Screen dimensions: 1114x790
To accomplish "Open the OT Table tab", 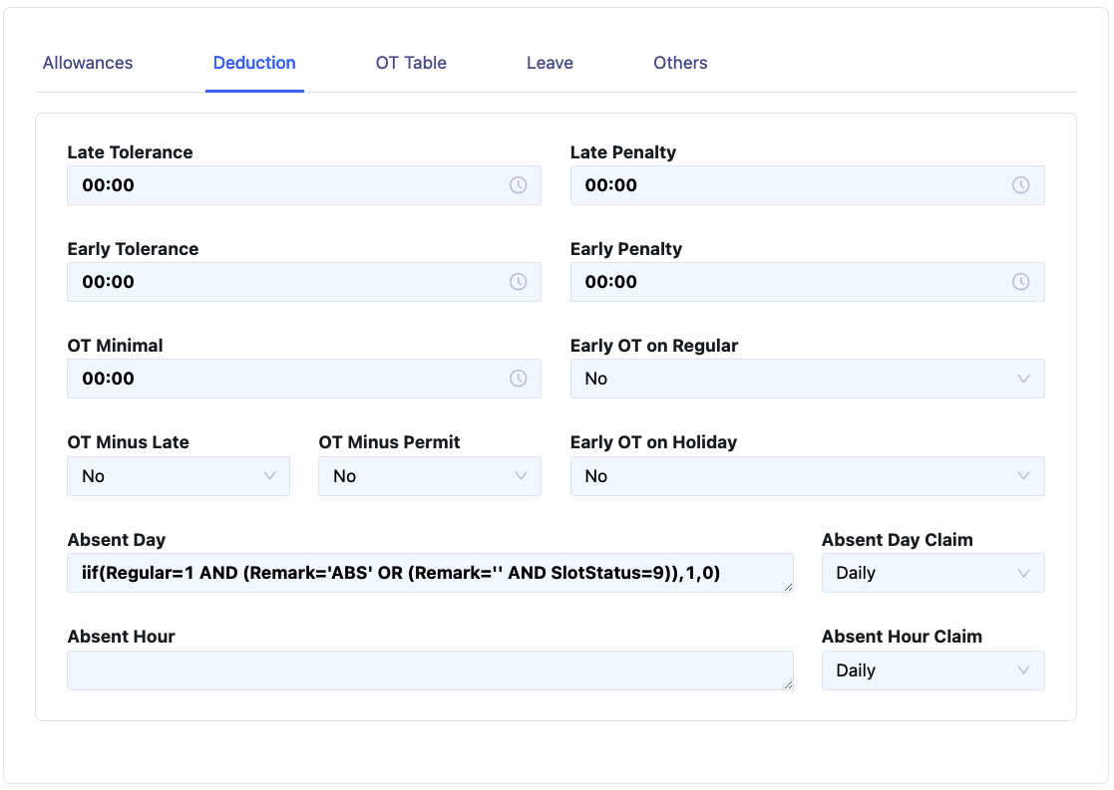I will 411,63.
